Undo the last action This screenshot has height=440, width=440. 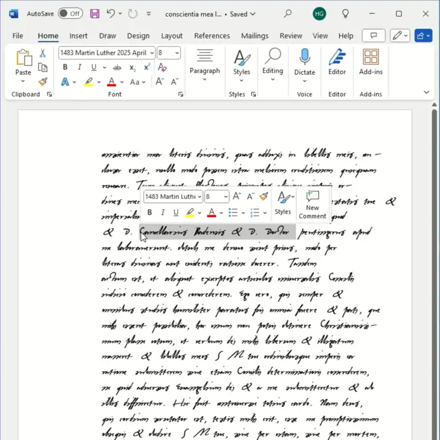click(111, 13)
